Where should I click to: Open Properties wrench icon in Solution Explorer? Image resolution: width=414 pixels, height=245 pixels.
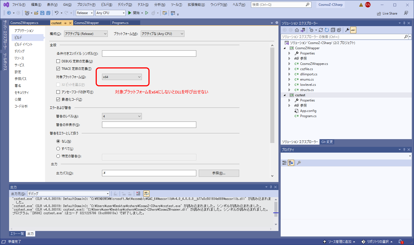point(347,30)
